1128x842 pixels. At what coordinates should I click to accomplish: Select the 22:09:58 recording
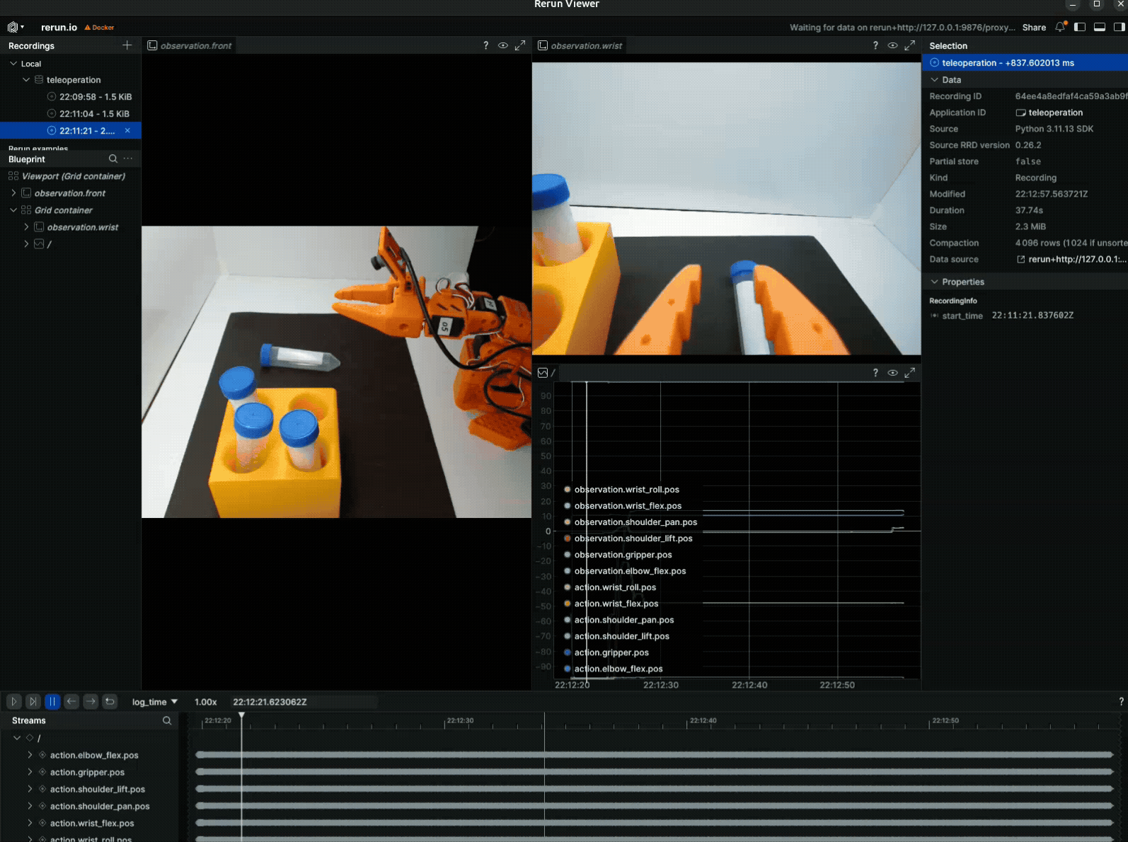coord(95,97)
